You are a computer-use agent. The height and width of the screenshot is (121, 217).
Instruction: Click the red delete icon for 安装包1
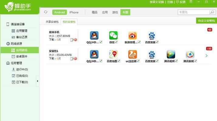[x=75, y=59]
